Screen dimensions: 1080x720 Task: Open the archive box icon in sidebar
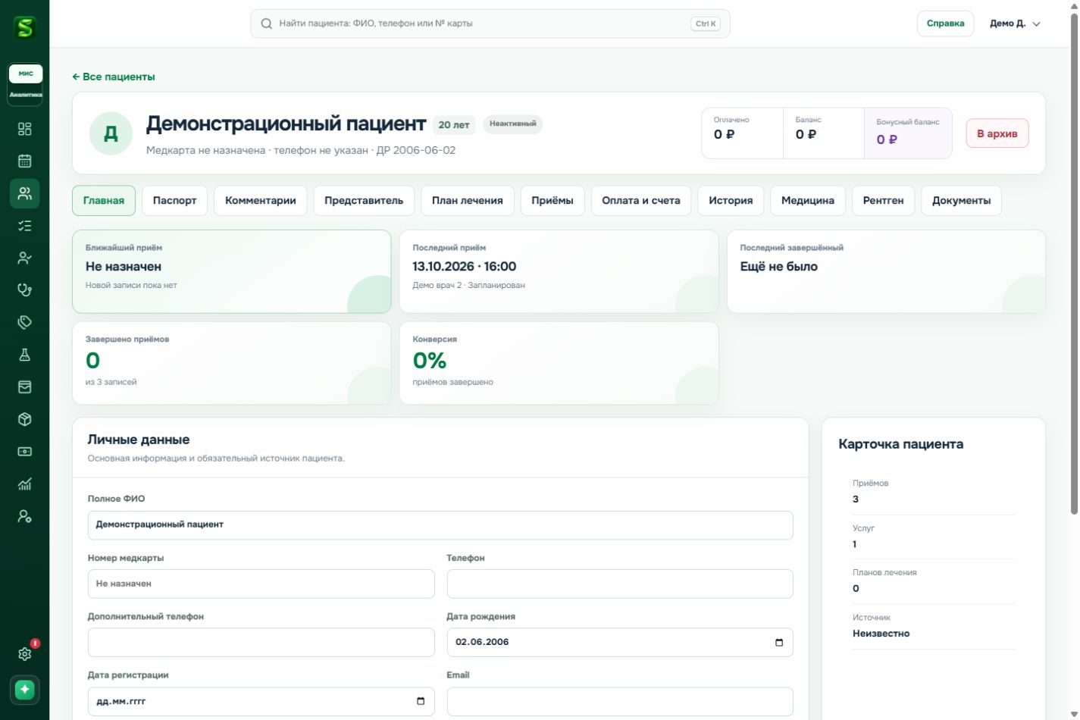point(24,387)
